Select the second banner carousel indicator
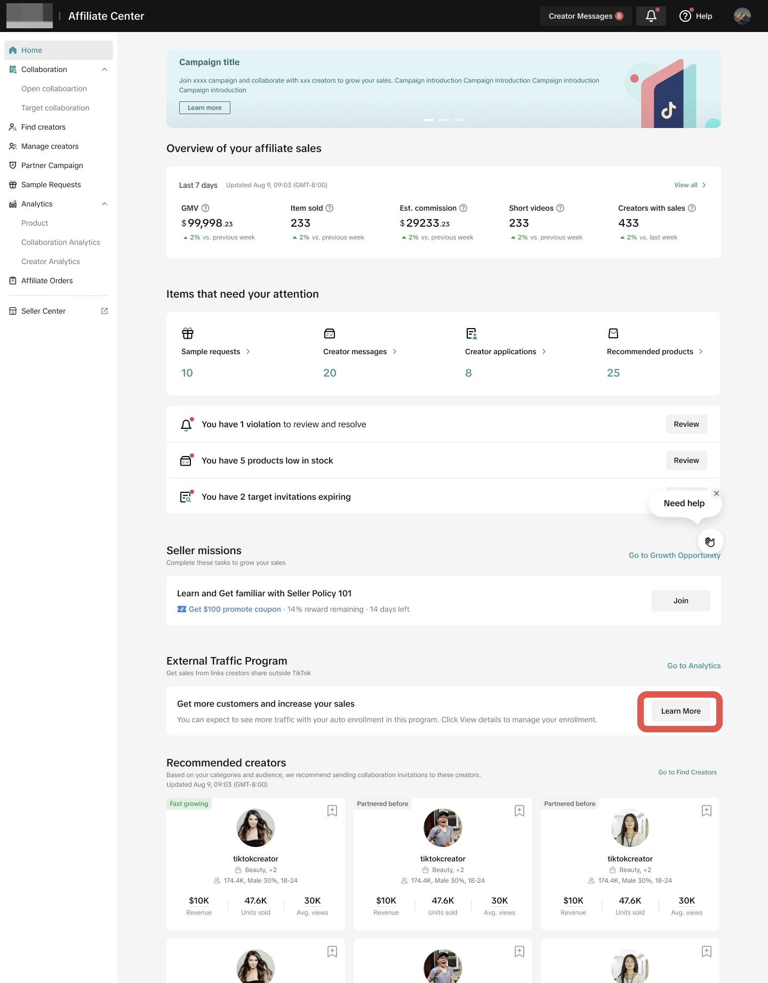The image size is (768, 983). [x=444, y=120]
